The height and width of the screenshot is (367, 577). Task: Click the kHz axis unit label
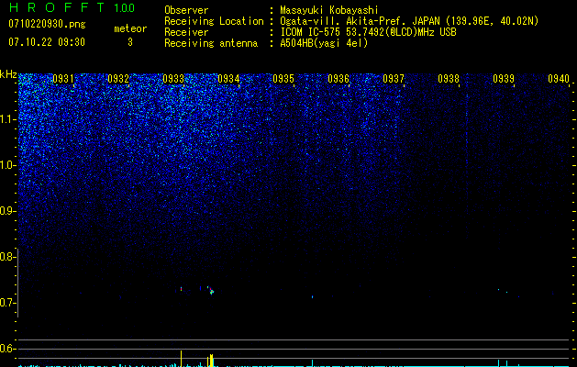pyautogui.click(x=8, y=74)
